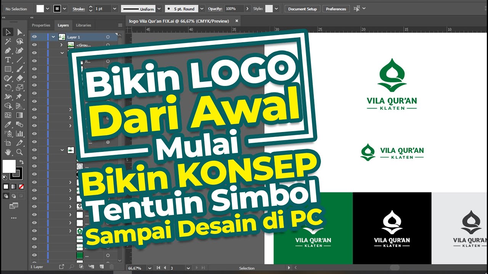Open the stroke weight dropdown
488x274 pixels.
point(114,8)
